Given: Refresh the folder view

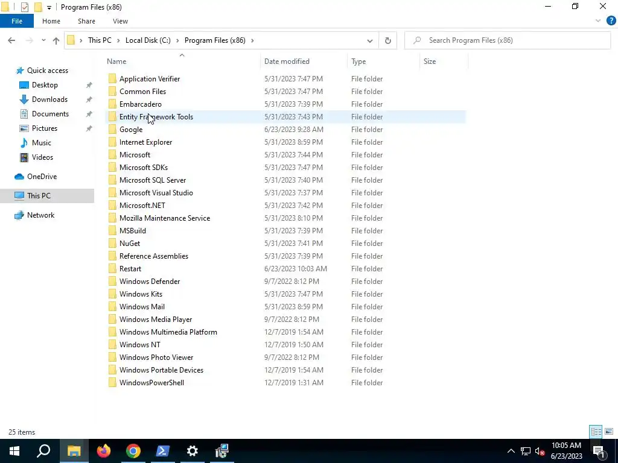Looking at the screenshot, I should click(388, 40).
